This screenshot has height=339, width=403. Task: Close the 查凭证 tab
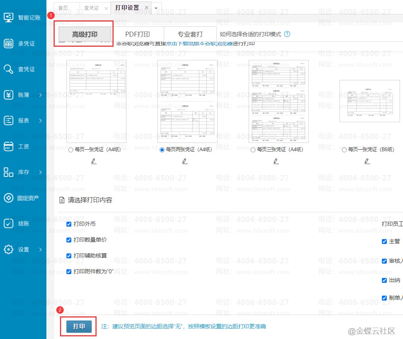point(106,8)
